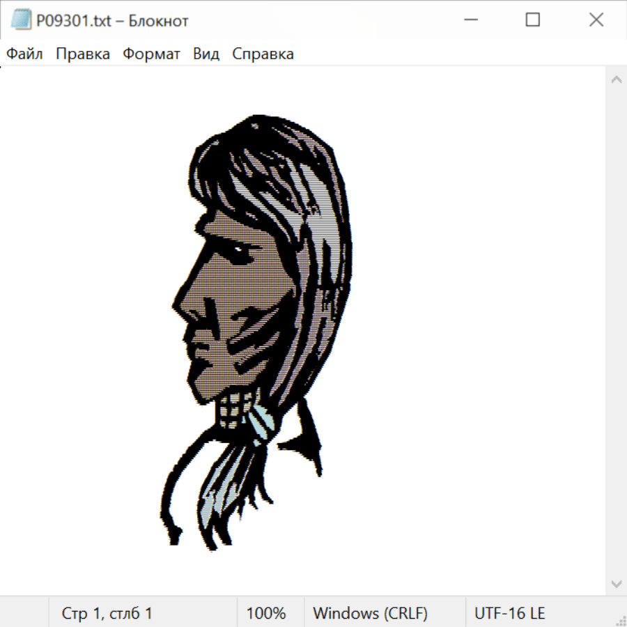Click the Стр 1, стлб 1 indicator

107,614
